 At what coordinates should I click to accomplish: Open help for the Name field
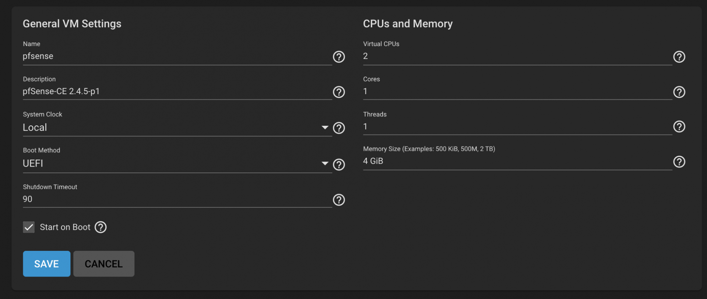[339, 57]
